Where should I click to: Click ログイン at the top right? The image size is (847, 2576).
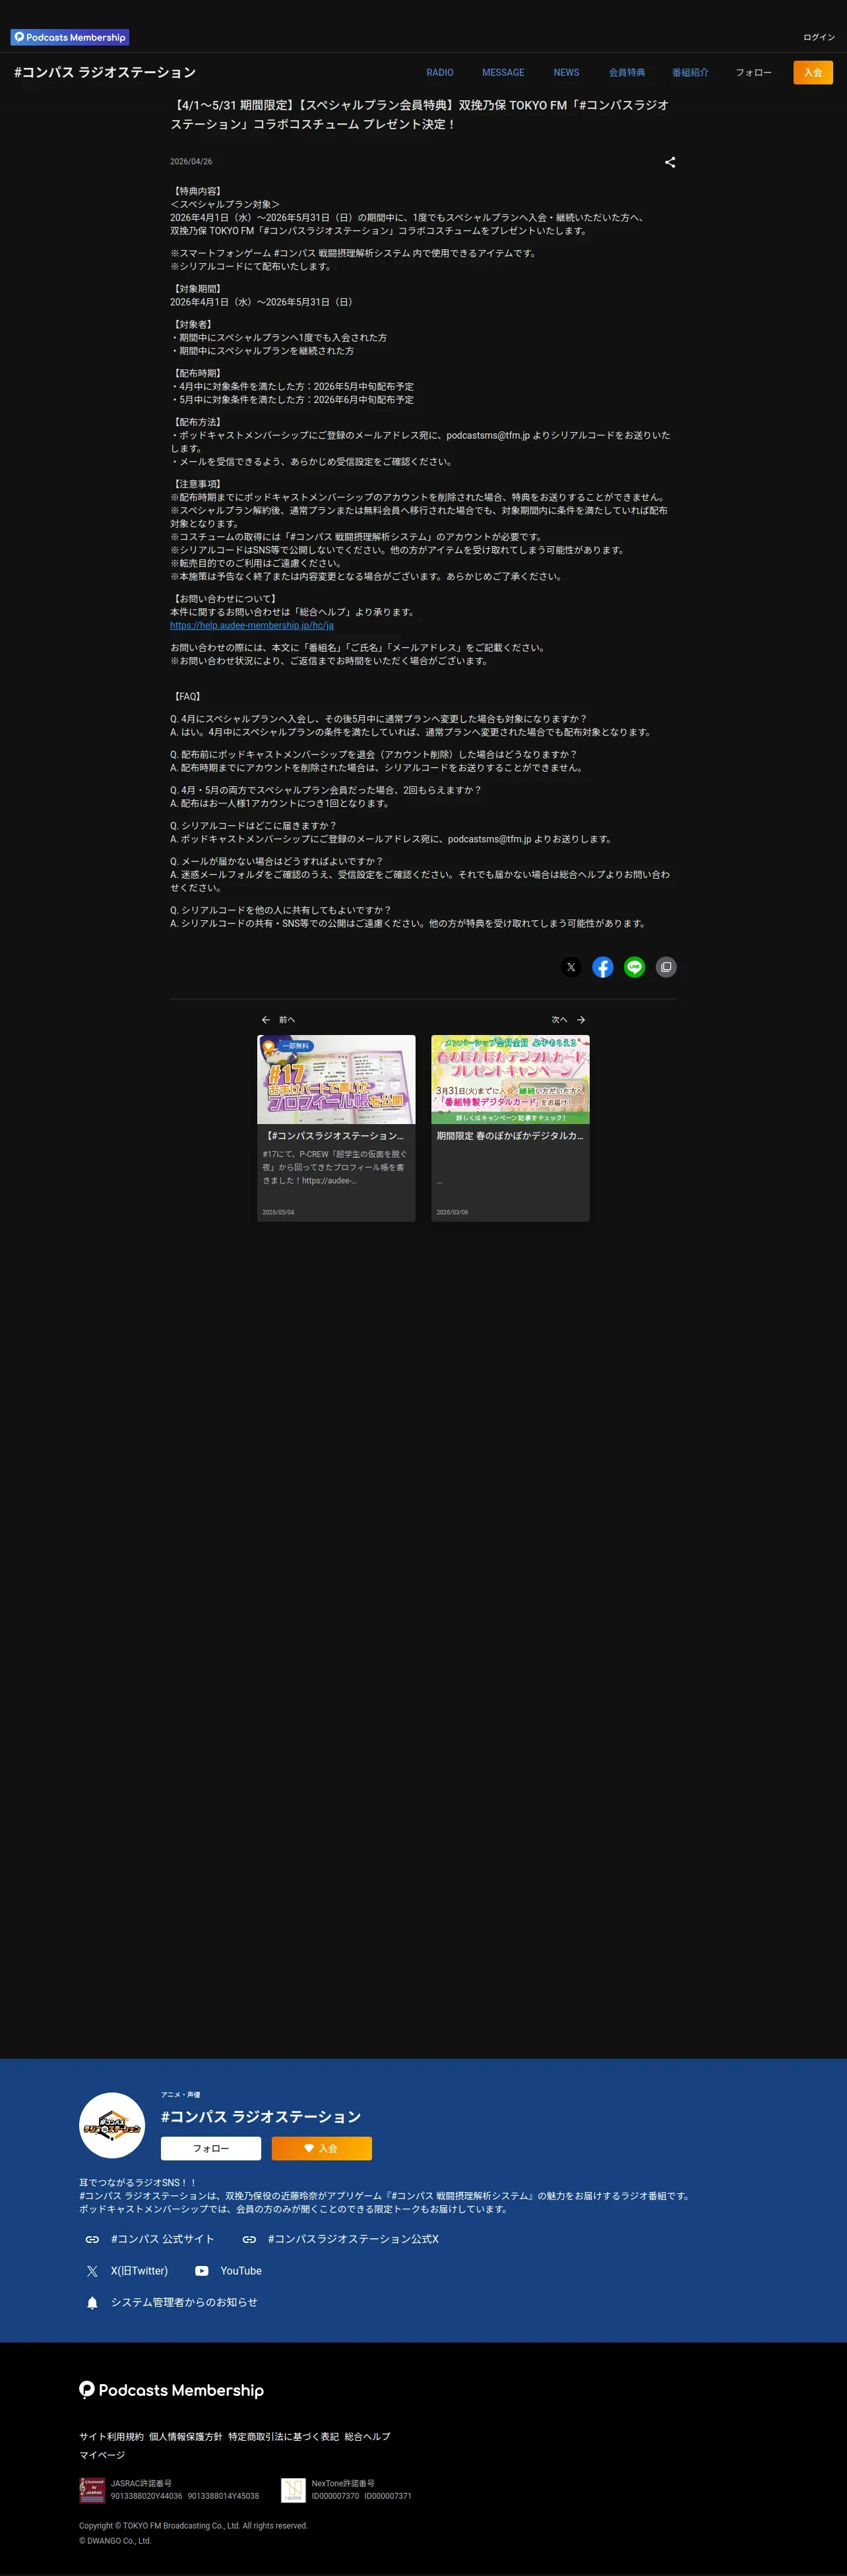[819, 37]
